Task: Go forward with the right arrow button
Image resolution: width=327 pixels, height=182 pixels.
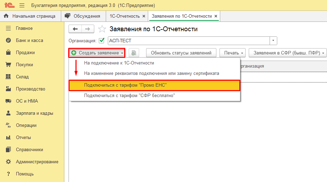Action: point(88,29)
